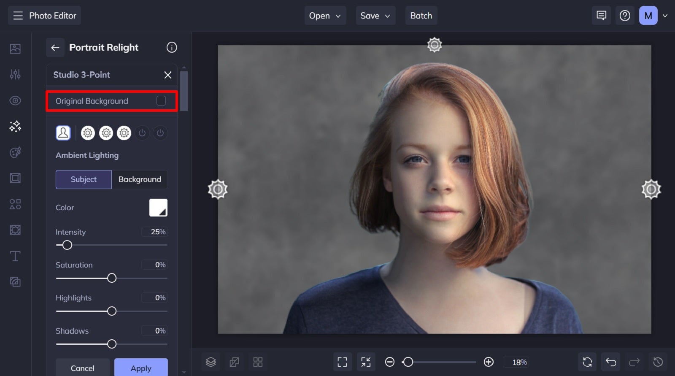
Task: Click the fit-to-screen icon in bottom bar
Action: pos(342,362)
